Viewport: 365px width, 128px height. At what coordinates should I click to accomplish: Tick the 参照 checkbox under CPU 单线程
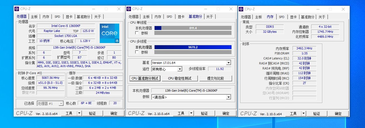point(137,33)
